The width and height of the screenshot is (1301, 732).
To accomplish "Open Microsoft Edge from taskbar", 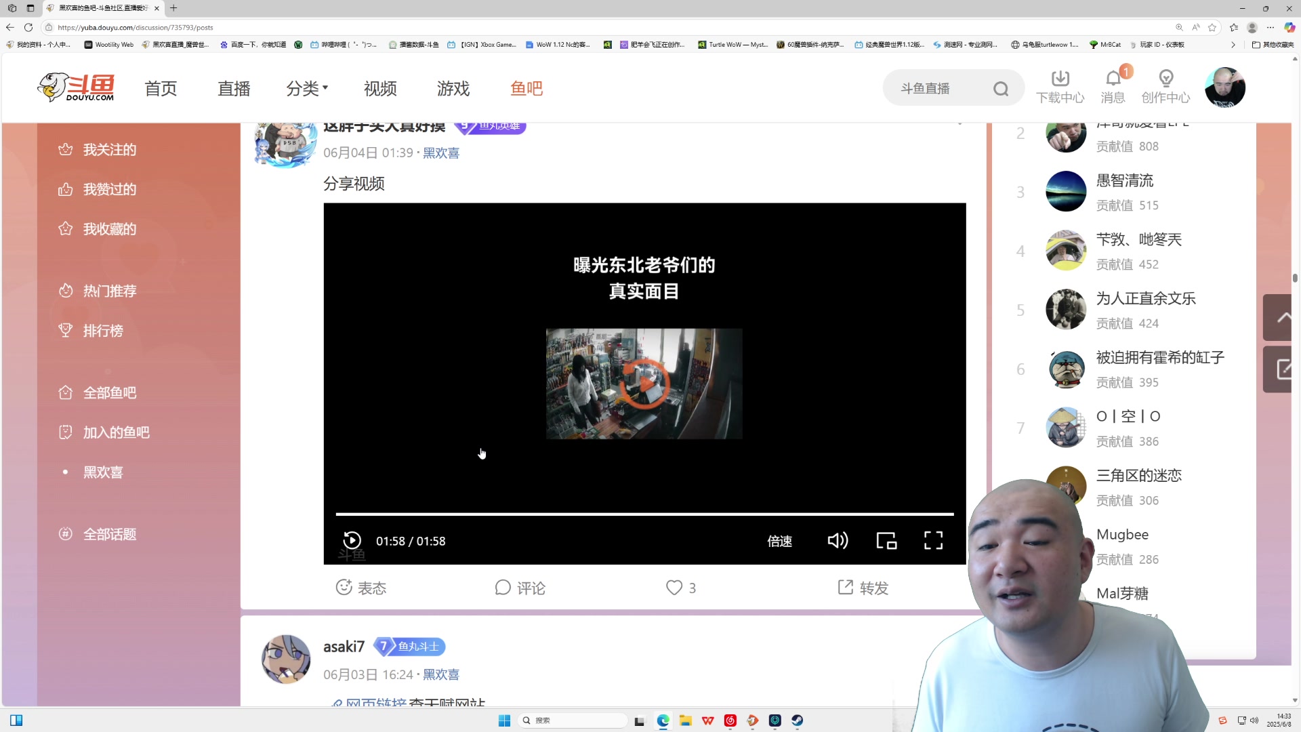I will tap(663, 720).
